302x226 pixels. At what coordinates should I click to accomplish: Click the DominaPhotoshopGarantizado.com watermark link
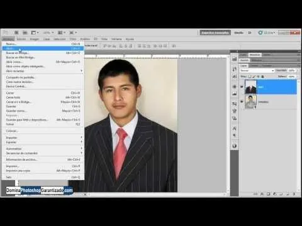(x=40, y=190)
